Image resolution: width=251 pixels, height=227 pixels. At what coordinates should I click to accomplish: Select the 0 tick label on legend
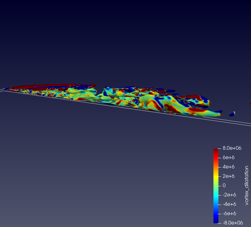(x=224, y=186)
